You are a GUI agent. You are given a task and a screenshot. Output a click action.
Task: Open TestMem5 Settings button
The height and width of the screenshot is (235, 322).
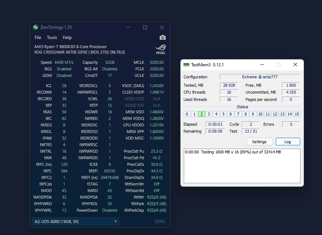pyautogui.click(x=259, y=142)
